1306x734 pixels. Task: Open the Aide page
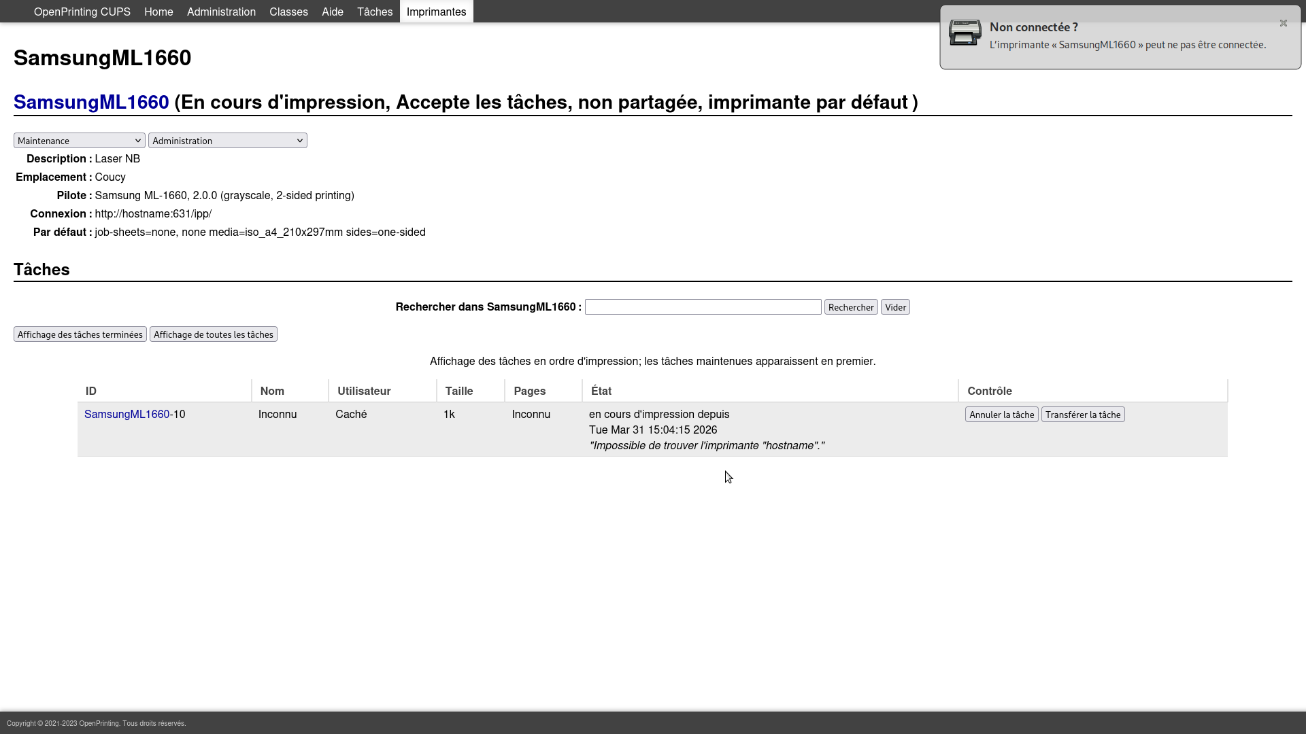click(332, 12)
